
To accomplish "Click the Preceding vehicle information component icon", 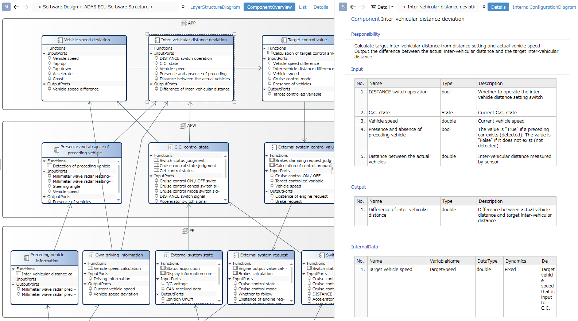I will point(26,258).
